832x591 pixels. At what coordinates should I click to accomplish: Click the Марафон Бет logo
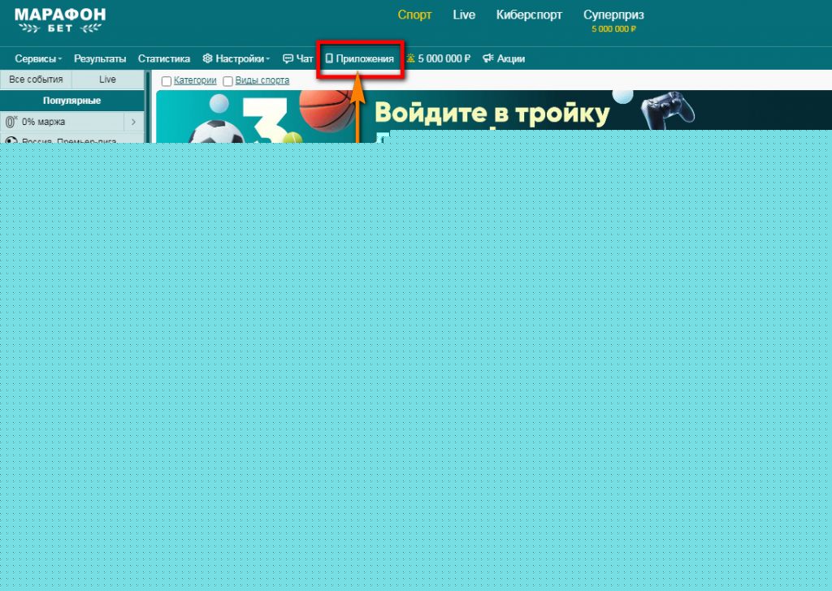click(x=59, y=20)
